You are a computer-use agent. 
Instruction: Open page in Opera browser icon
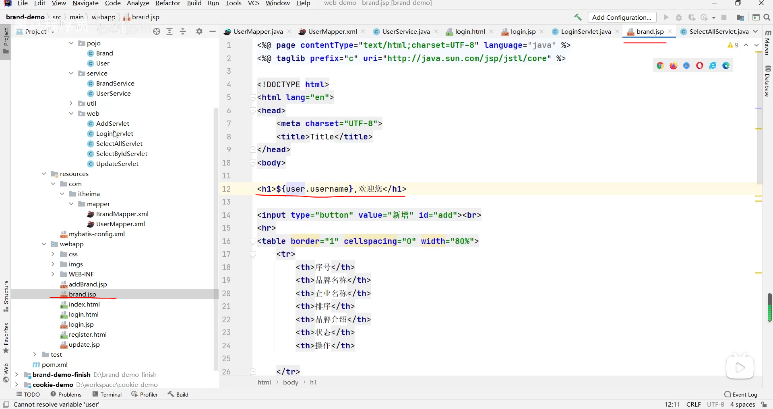click(x=699, y=66)
